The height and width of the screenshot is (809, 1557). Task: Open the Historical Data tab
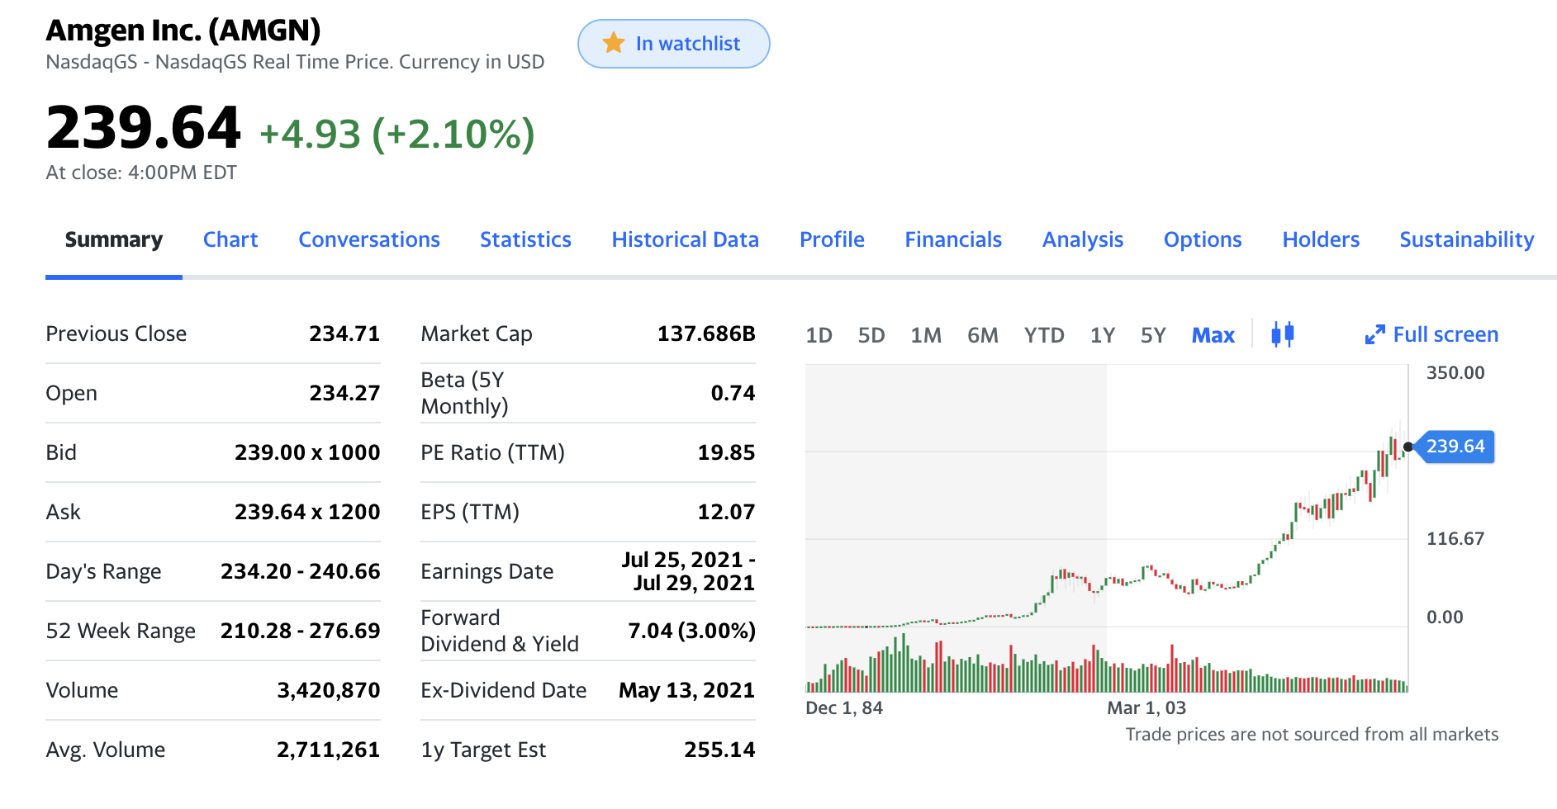(685, 239)
